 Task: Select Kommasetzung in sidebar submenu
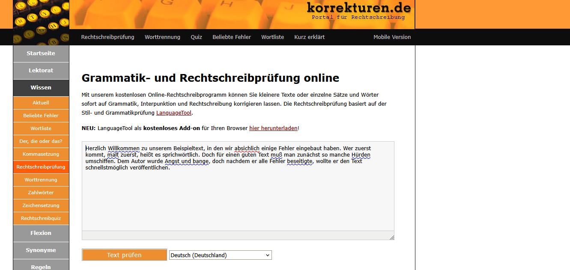coord(41,154)
